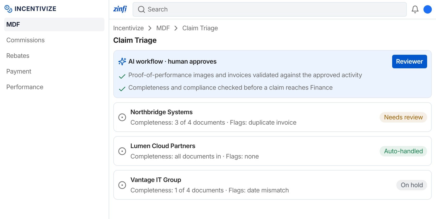Open the Northbridge Systems claim
The image size is (436, 219).
pyautogui.click(x=273, y=117)
